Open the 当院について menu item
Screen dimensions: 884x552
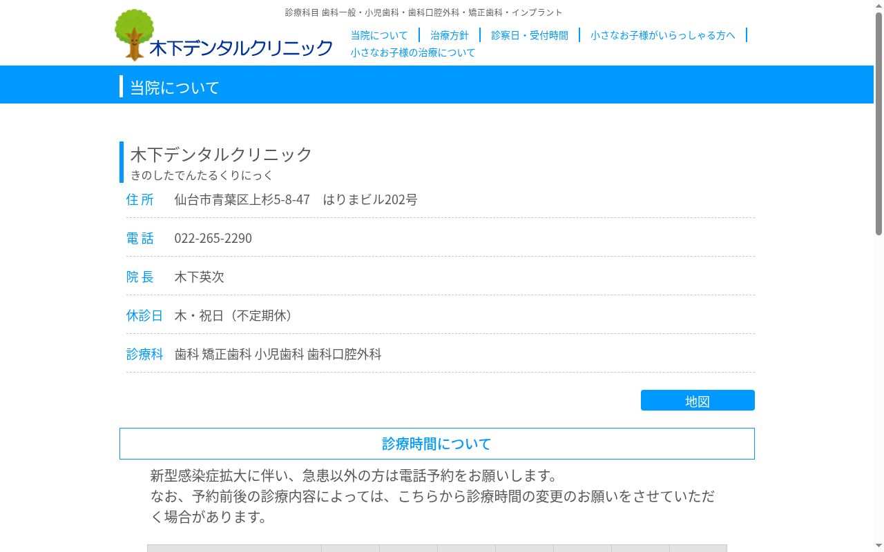379,35
